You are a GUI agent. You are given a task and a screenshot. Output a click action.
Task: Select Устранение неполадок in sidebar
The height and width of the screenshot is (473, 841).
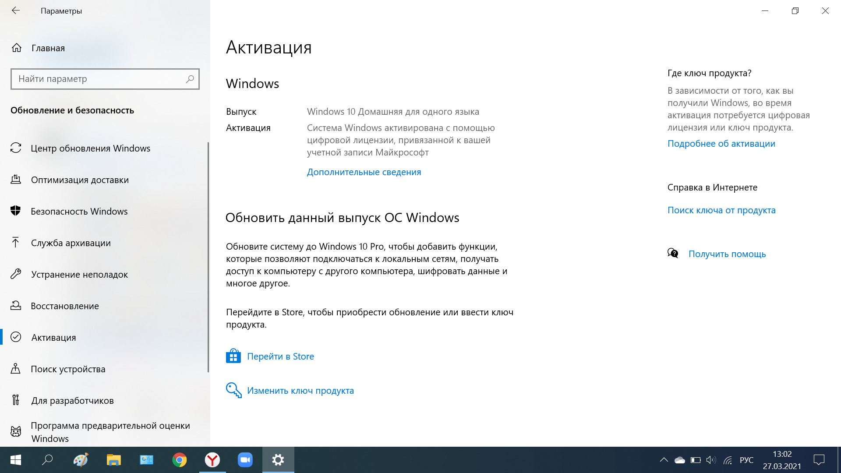[80, 274]
